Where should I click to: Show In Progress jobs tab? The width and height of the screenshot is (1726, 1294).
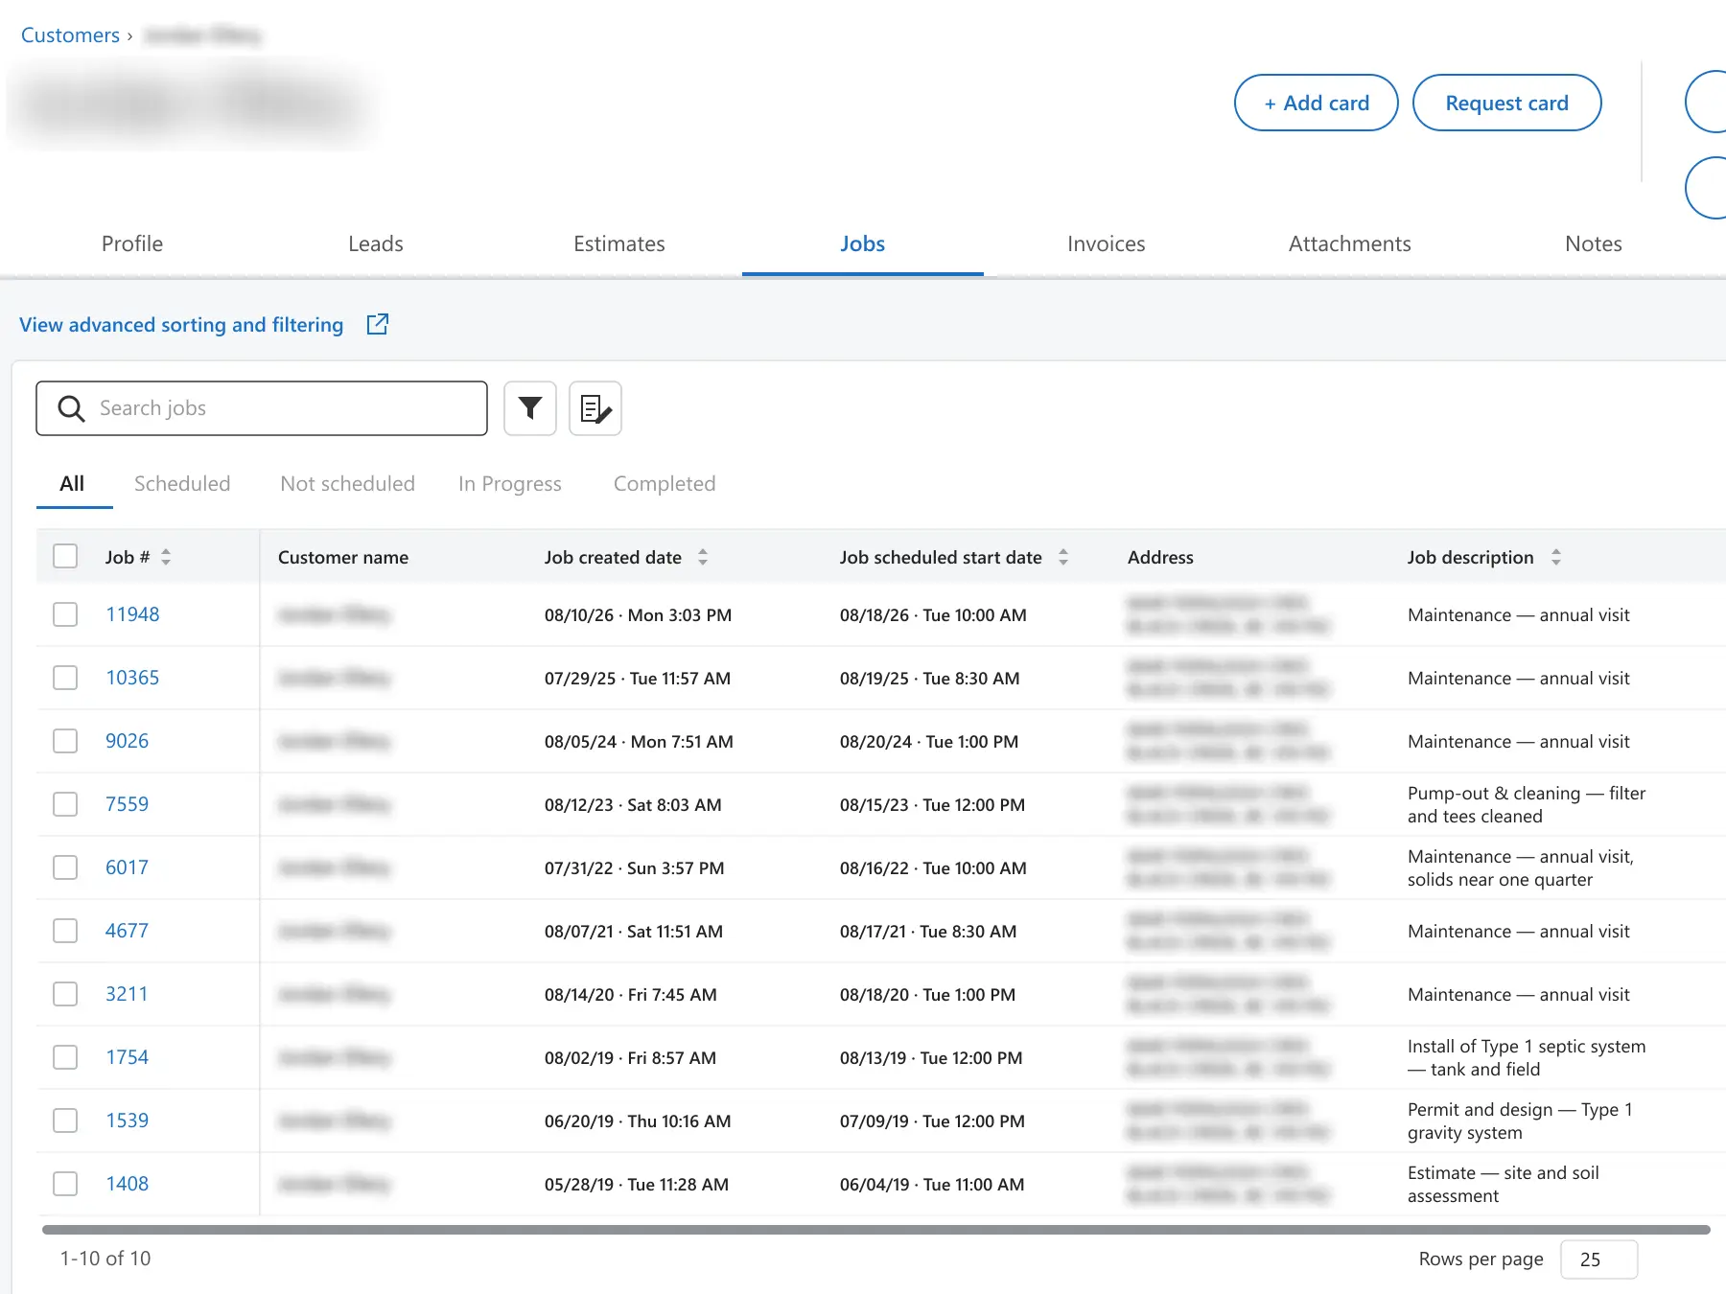click(x=510, y=483)
